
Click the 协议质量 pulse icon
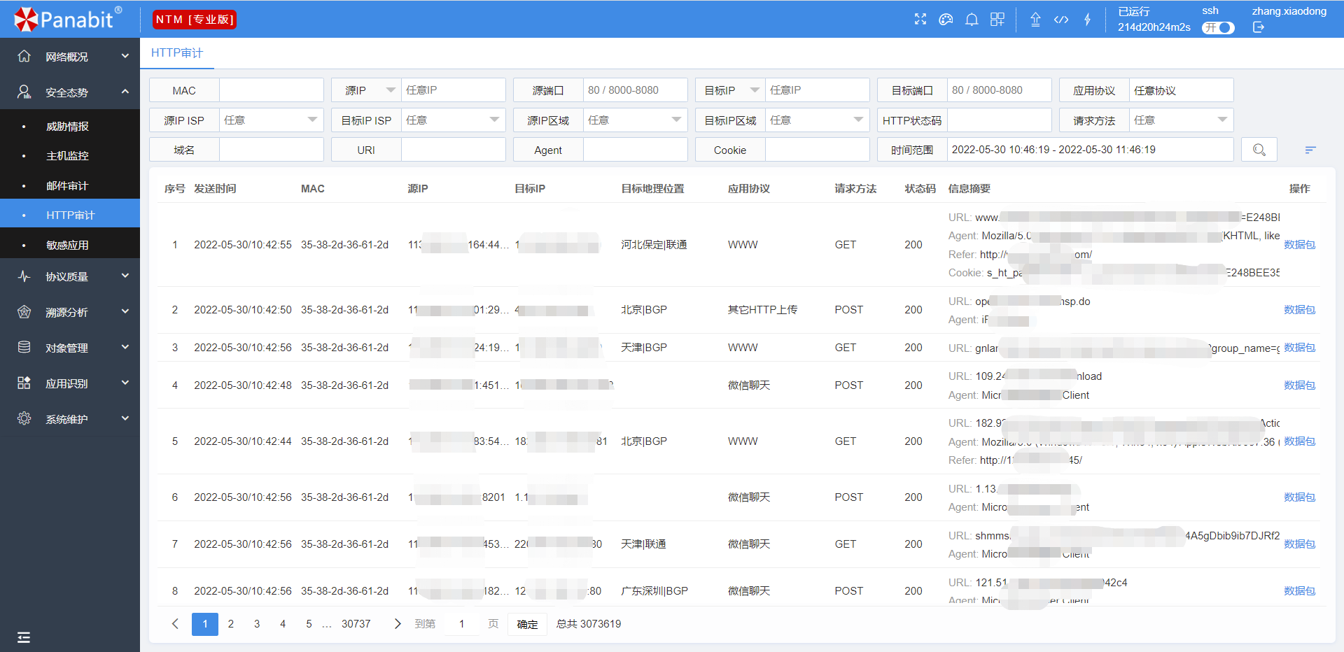coord(24,276)
